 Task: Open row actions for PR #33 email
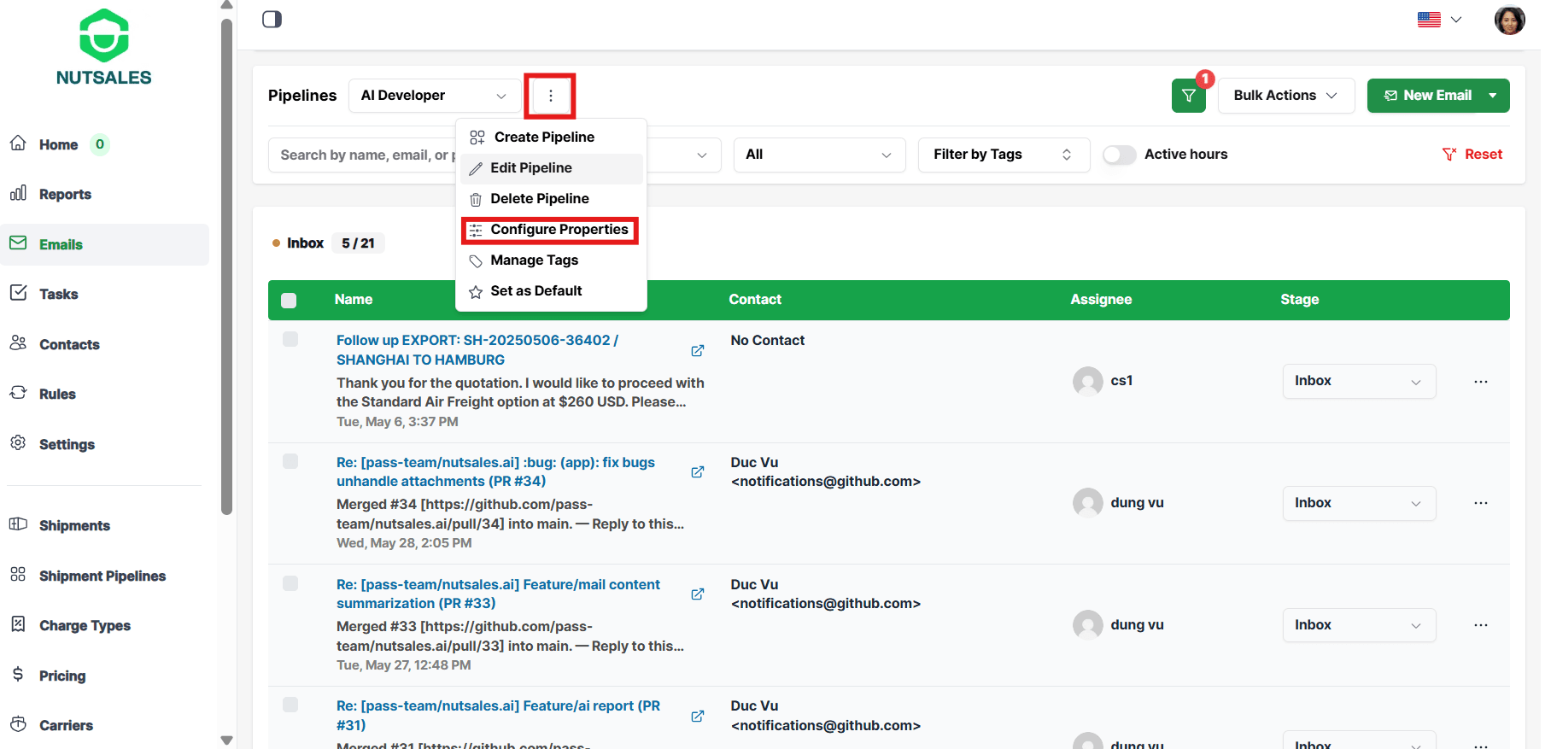[x=1480, y=625]
